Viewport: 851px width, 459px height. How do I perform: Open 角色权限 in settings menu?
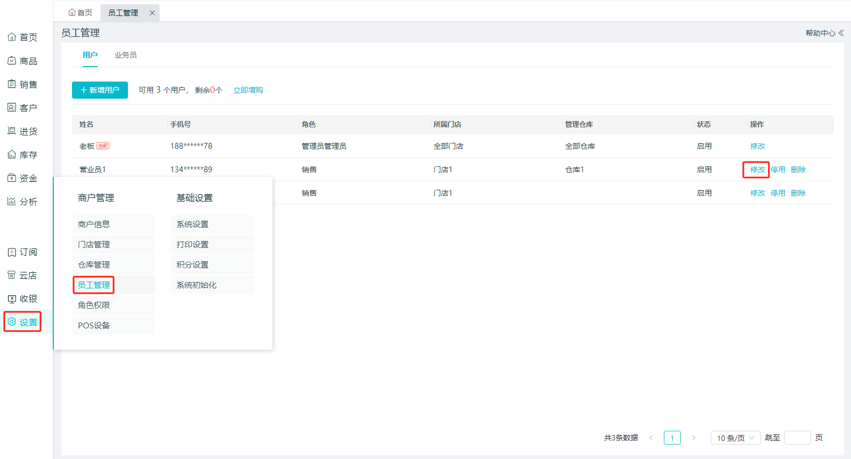pyautogui.click(x=114, y=305)
